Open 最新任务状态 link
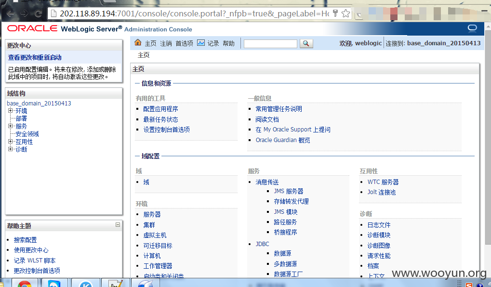The width and height of the screenshot is (491, 287). click(x=160, y=119)
